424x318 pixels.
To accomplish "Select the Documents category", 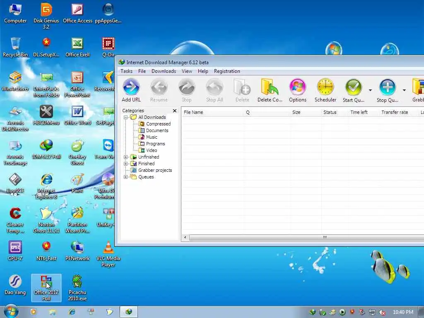I will (x=153, y=130).
